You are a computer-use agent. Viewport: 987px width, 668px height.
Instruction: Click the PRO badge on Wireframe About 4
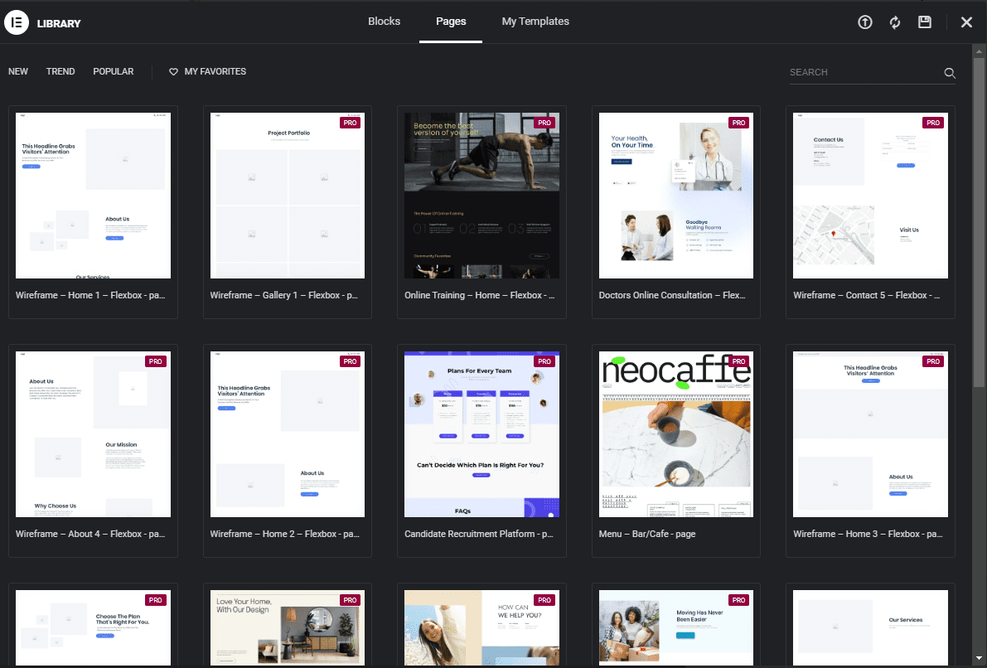[x=156, y=361]
